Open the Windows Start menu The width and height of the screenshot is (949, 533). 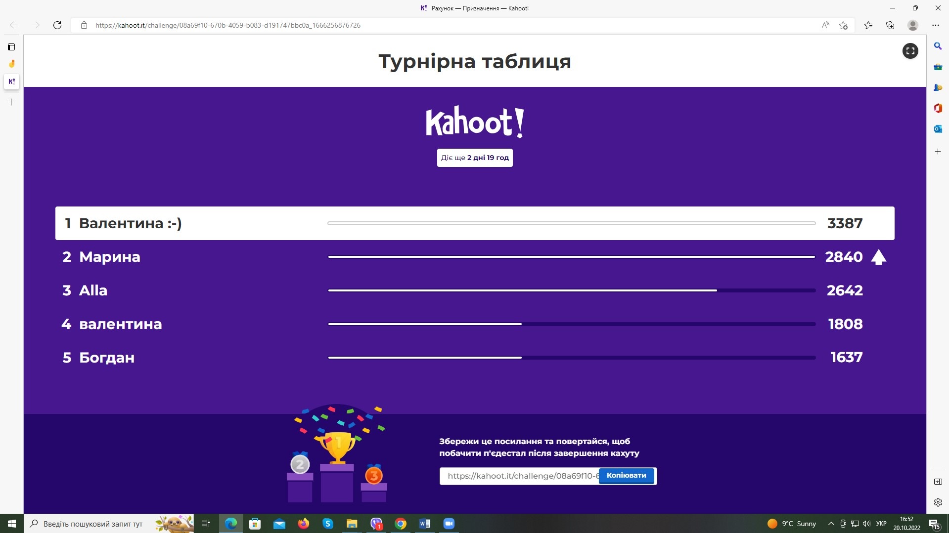pos(12,524)
